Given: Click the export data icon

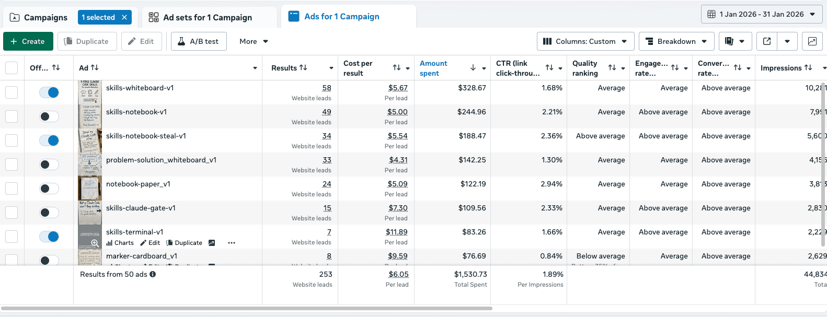Looking at the screenshot, I should [767, 41].
